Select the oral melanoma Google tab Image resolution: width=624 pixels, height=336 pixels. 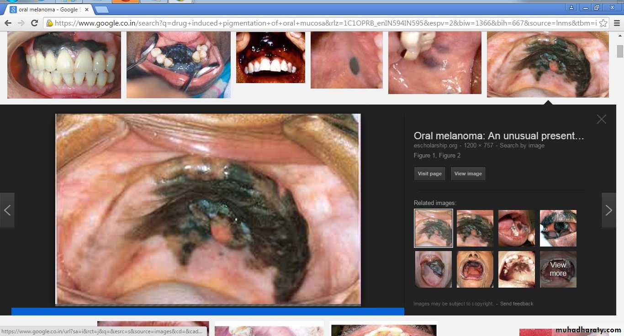[x=46, y=10]
